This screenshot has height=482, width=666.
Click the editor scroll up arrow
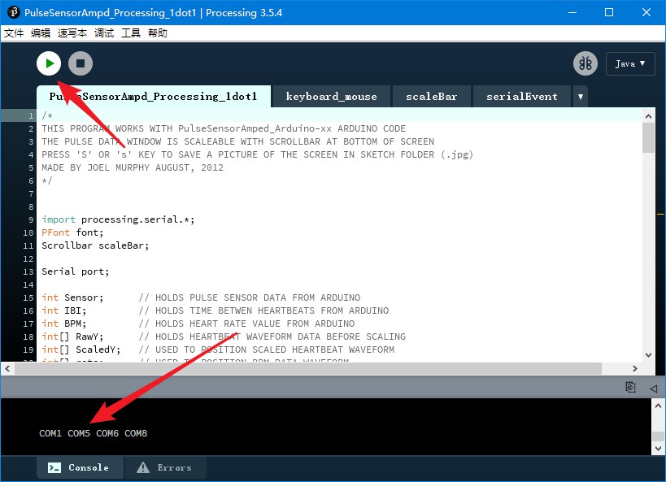[x=648, y=116]
